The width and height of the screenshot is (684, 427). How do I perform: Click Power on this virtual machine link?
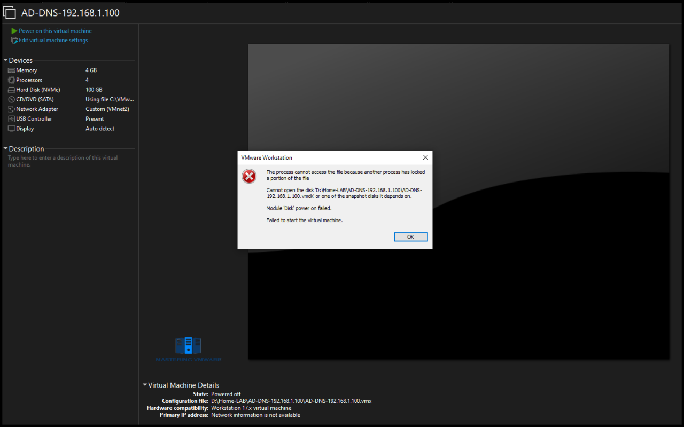click(55, 31)
